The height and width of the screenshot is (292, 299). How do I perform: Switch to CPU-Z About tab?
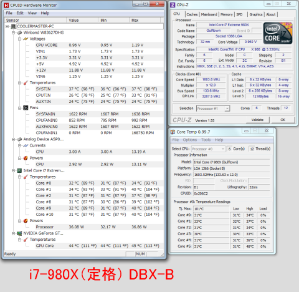point(271,14)
